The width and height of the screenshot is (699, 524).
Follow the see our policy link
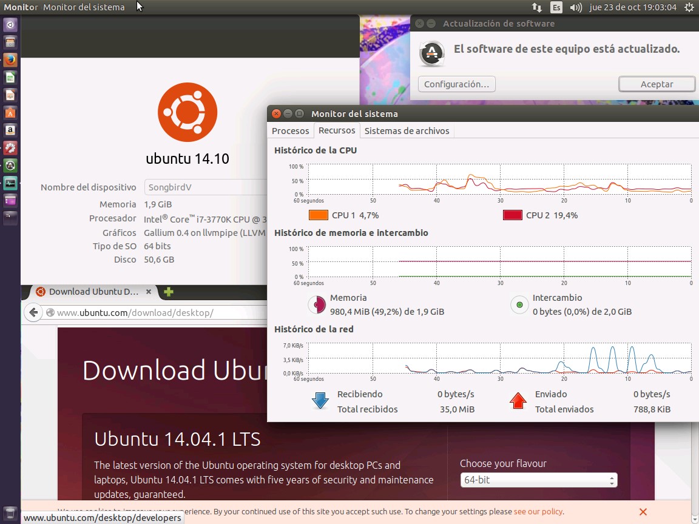[538, 511]
